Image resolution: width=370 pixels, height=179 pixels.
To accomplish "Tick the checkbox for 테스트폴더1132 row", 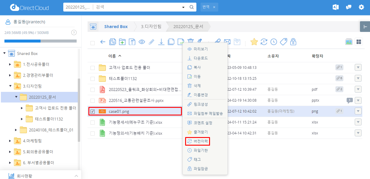I will click(x=93, y=79).
